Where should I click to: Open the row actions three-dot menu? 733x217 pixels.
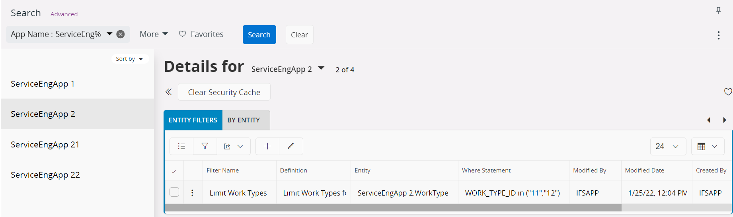192,193
